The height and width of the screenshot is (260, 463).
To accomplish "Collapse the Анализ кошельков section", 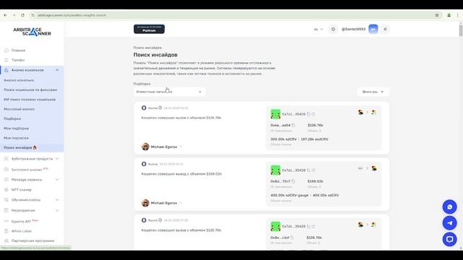I will [57, 70].
